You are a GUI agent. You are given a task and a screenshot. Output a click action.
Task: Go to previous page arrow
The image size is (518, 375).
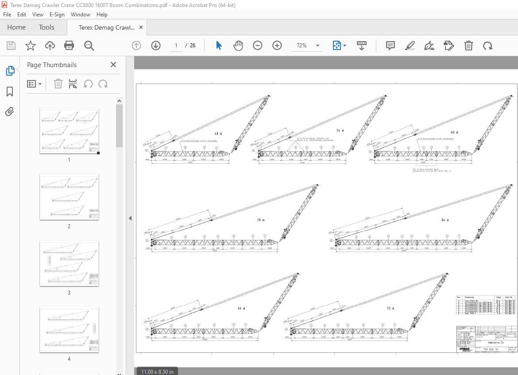[136, 46]
